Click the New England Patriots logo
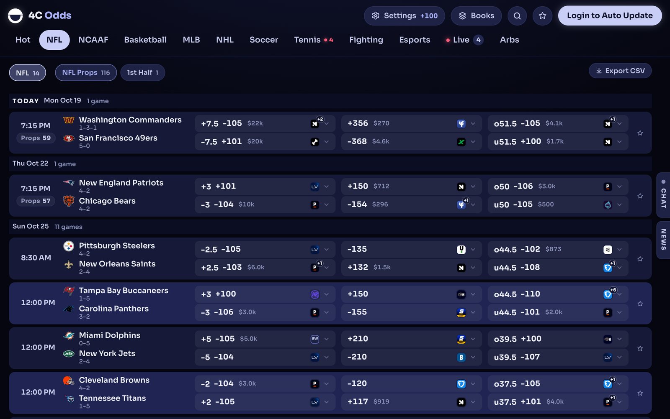670x419 pixels. pyautogui.click(x=69, y=183)
